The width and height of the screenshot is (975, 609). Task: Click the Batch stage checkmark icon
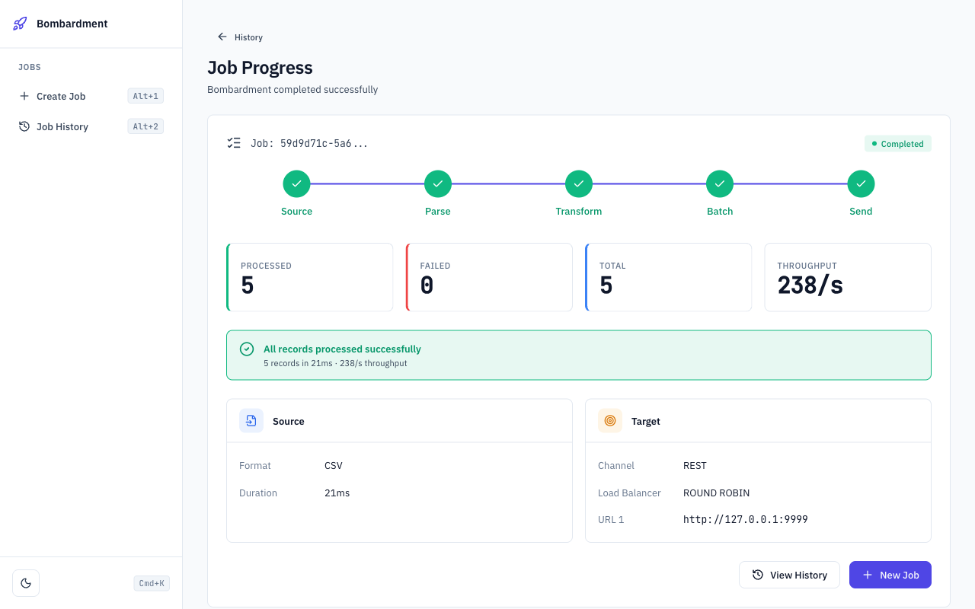720,183
